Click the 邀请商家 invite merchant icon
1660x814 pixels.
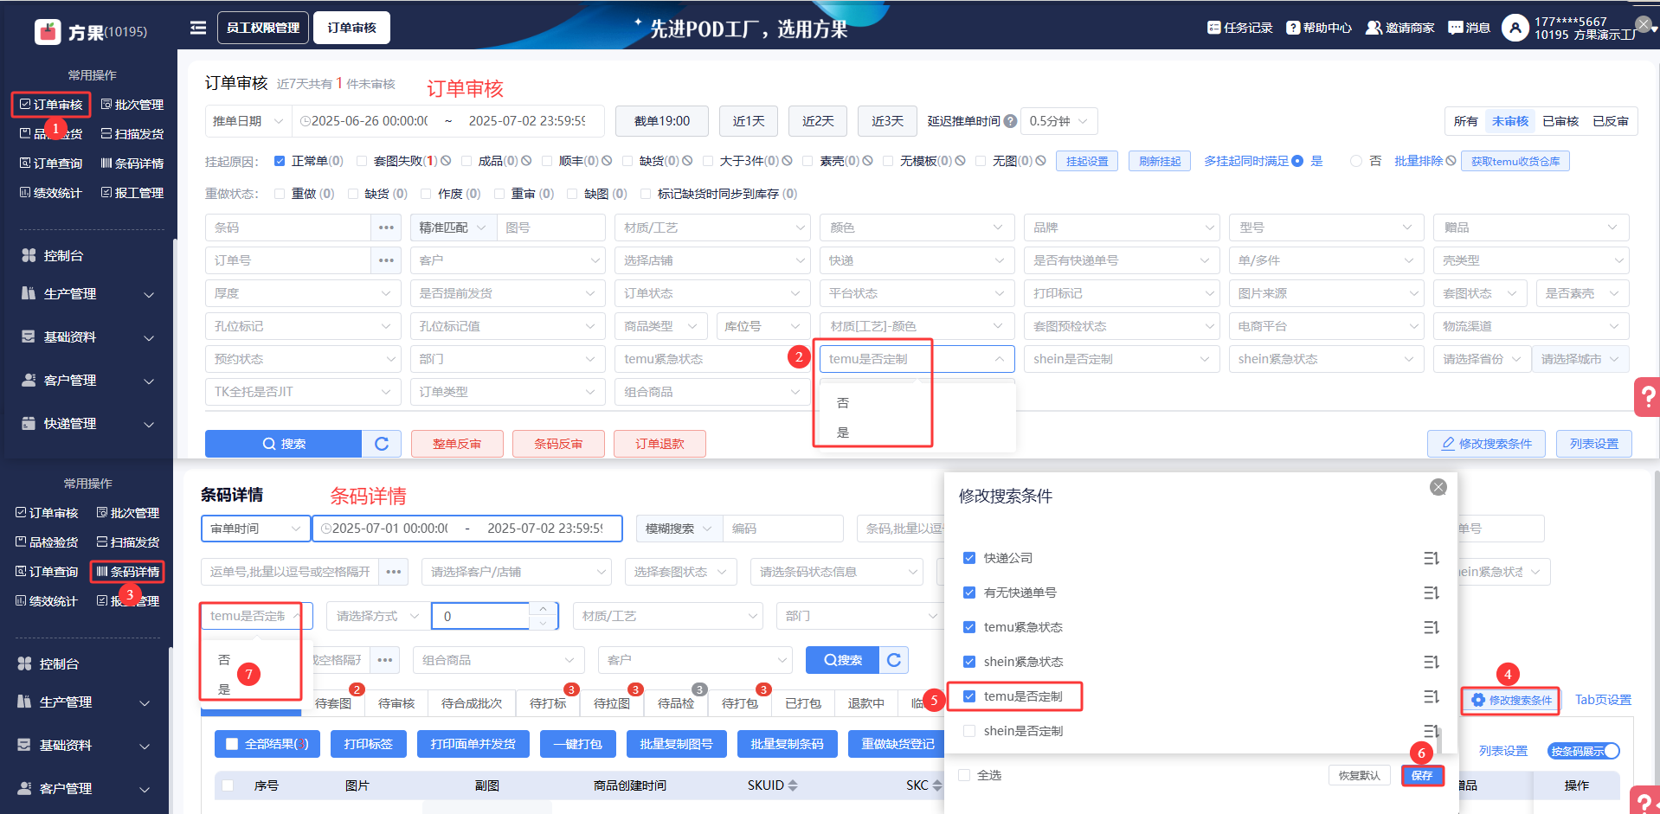click(1374, 28)
